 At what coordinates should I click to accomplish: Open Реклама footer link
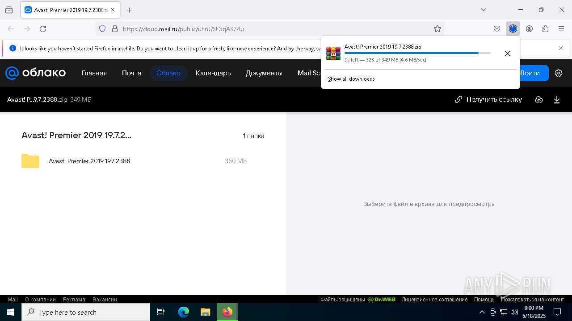point(74,300)
